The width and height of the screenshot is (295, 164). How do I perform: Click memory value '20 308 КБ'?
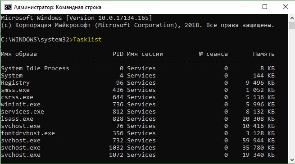click(259, 119)
